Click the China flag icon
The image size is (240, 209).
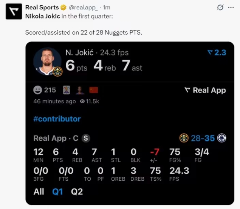coord(93,90)
